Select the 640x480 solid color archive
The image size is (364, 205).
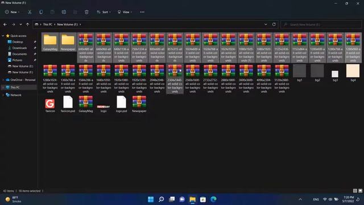coord(86,47)
